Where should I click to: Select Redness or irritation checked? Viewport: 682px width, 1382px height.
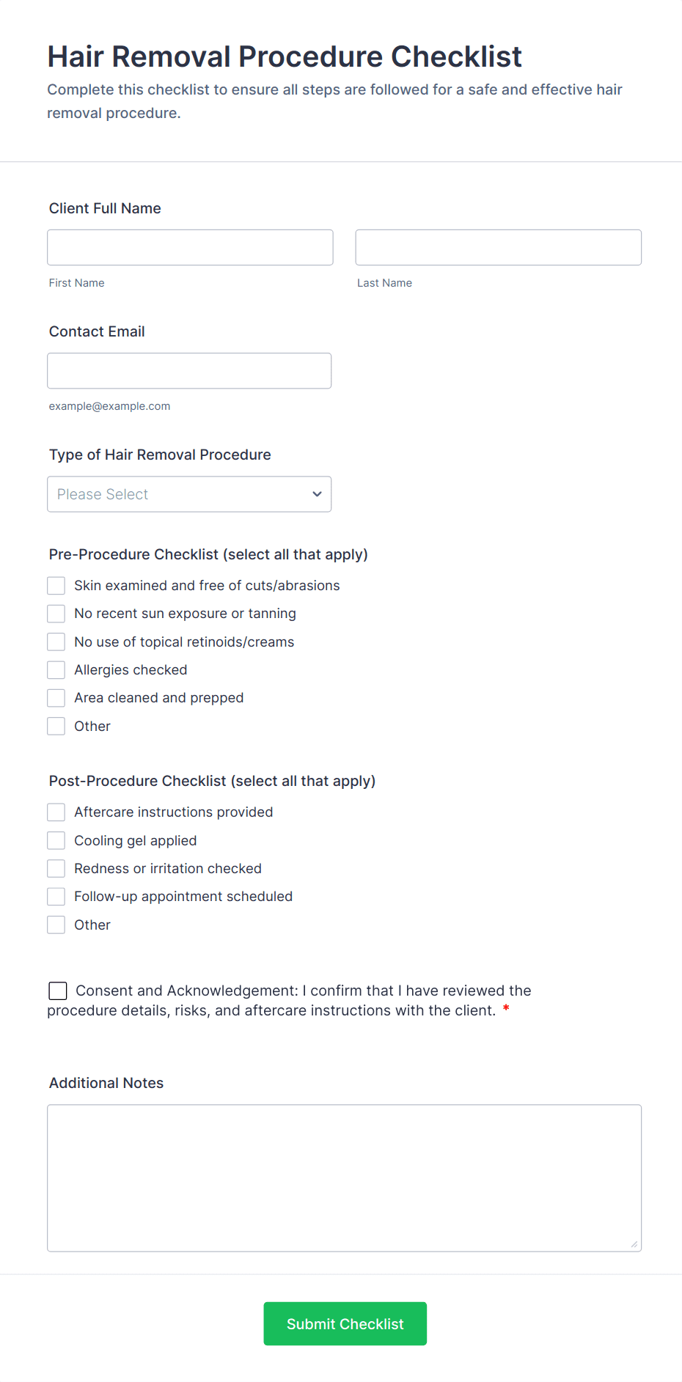pos(56,869)
